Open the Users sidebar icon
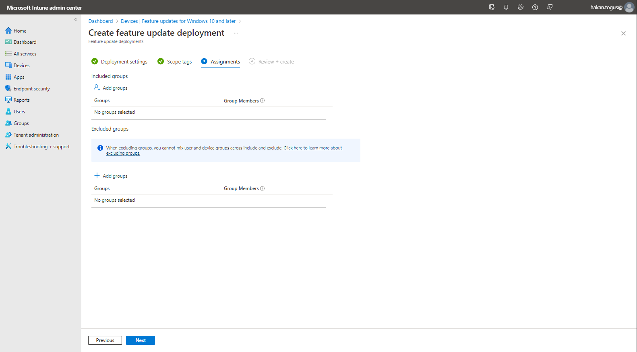This screenshot has width=637, height=352. click(8, 111)
